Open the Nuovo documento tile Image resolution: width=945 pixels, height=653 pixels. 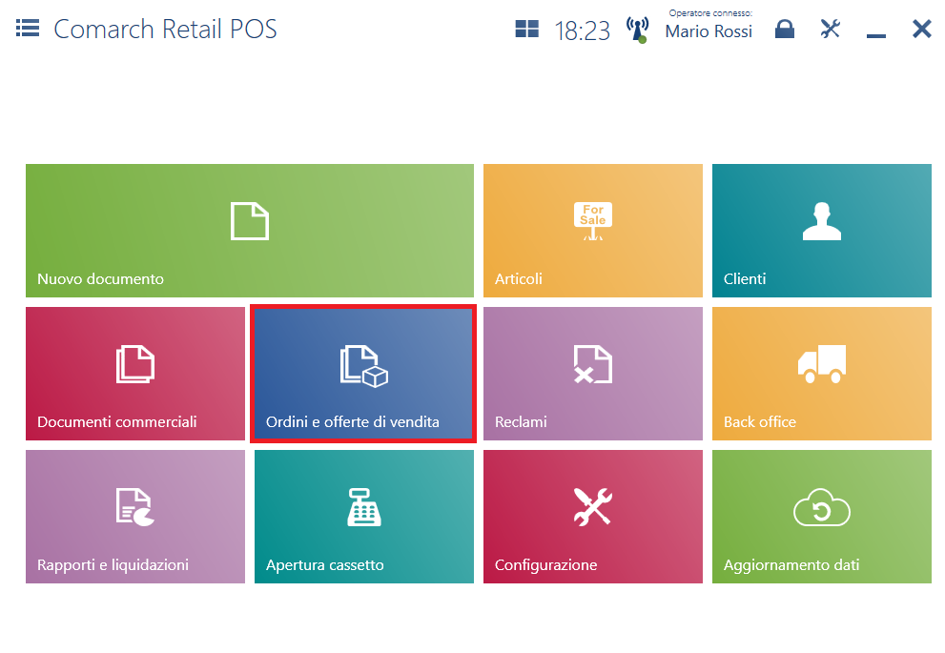tap(250, 231)
